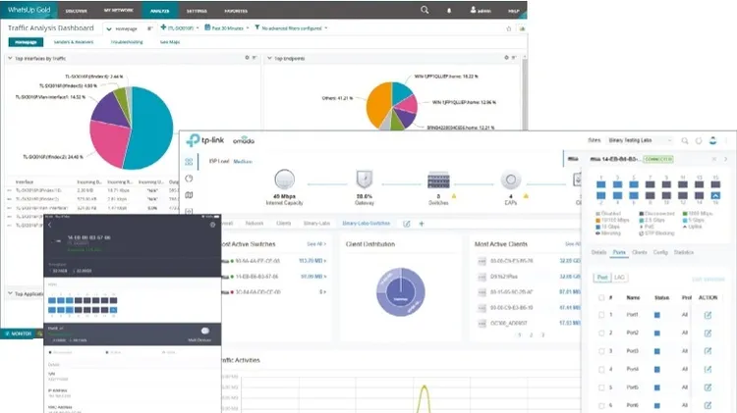Tick the checkbox for Port3 row
737x413 pixels.
click(x=601, y=351)
